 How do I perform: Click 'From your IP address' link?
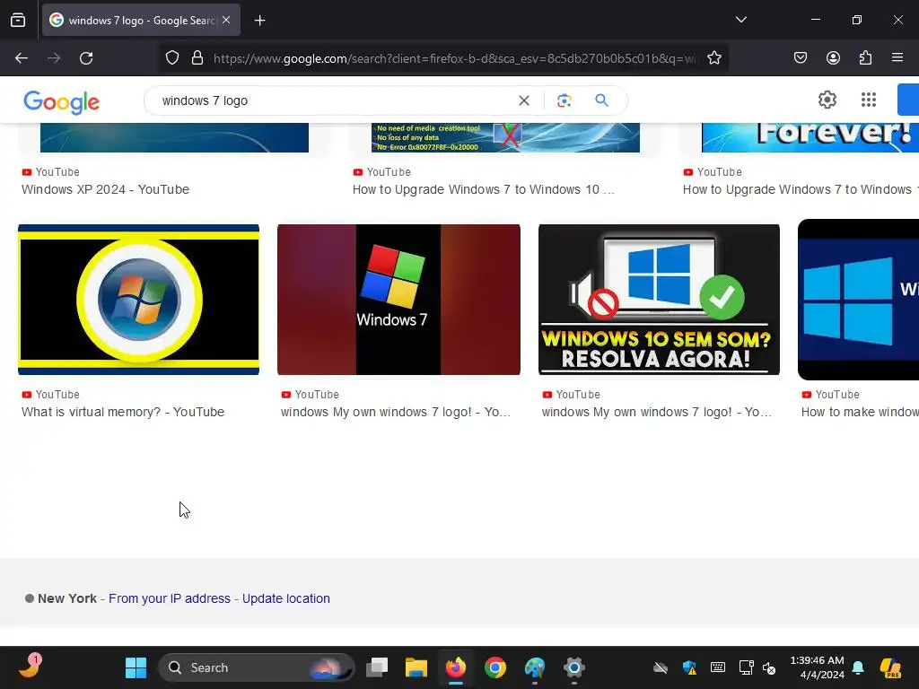point(170,598)
